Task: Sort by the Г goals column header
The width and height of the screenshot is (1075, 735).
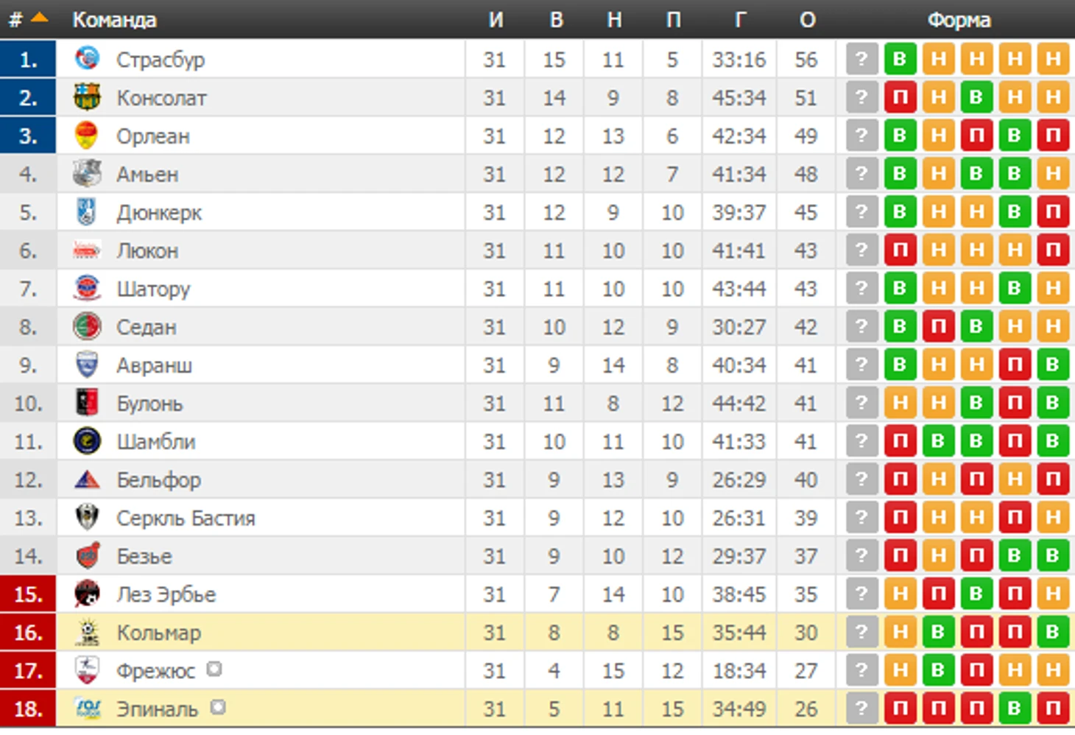Action: 740,20
